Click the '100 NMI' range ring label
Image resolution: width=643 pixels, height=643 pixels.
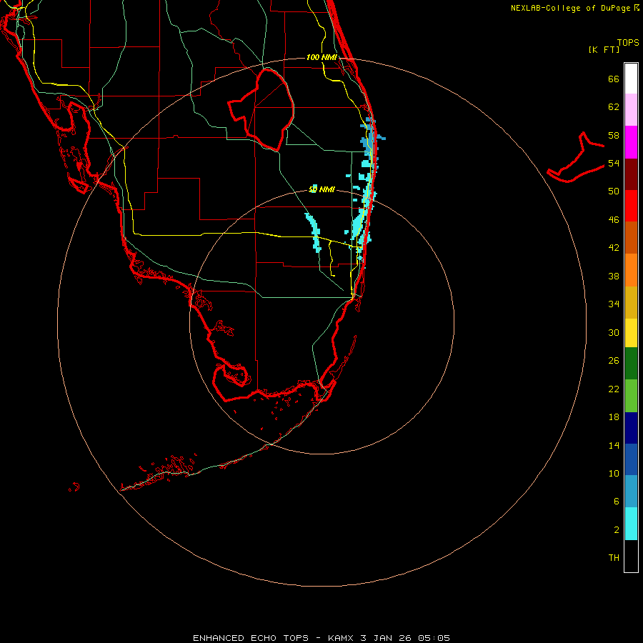(321, 57)
